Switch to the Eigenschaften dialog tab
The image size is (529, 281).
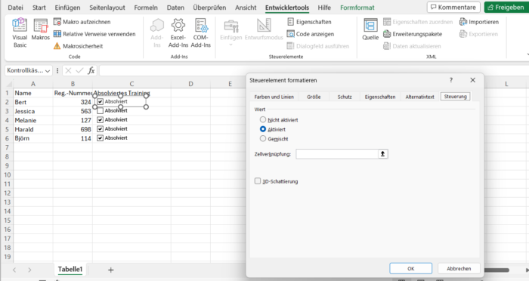point(380,97)
